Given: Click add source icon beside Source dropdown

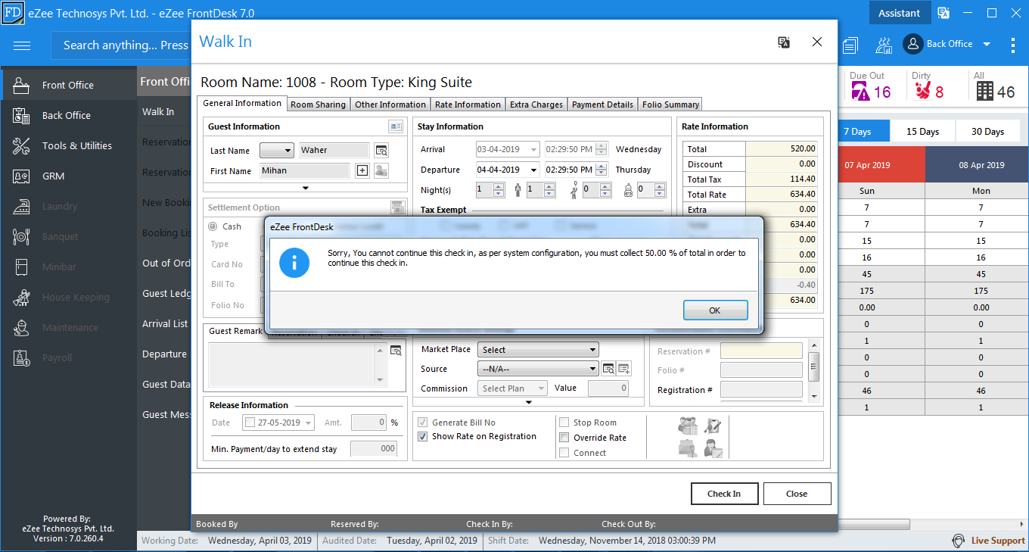Looking at the screenshot, I should (x=624, y=369).
